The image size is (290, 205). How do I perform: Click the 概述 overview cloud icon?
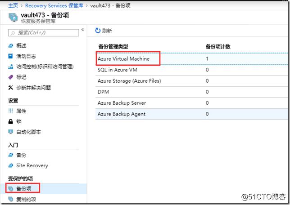point(11,45)
